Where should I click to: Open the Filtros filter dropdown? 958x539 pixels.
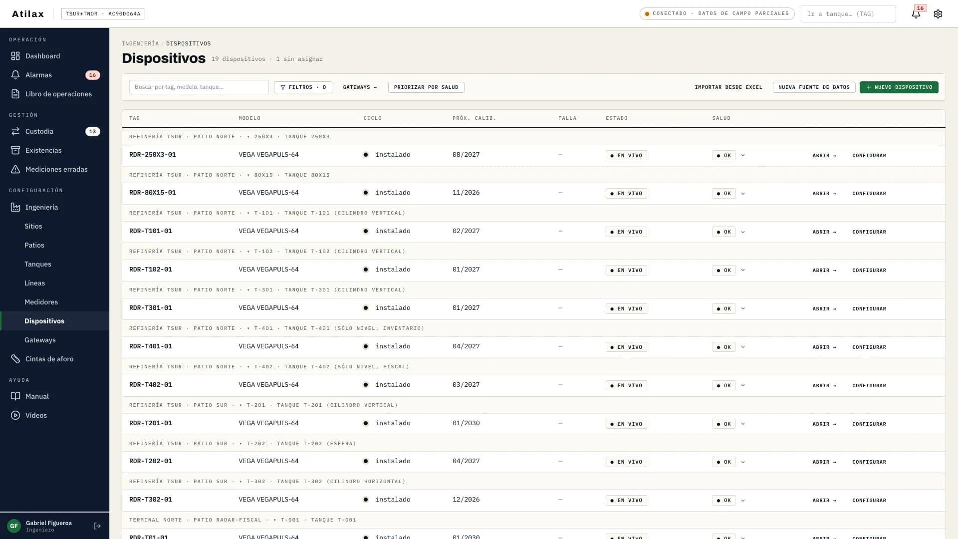303,87
